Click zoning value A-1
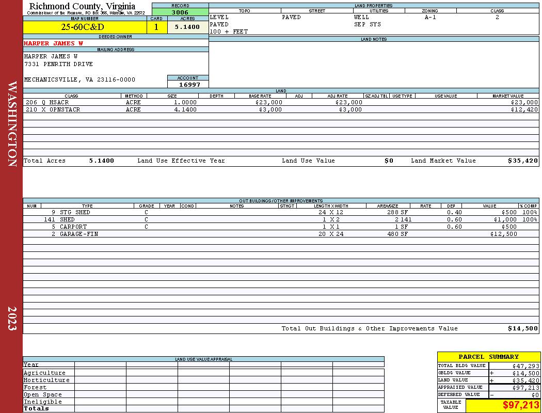 point(430,17)
